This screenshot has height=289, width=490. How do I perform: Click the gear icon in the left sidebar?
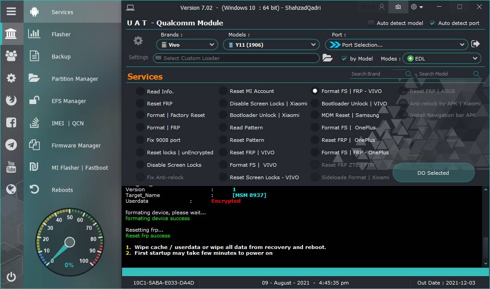click(11, 78)
